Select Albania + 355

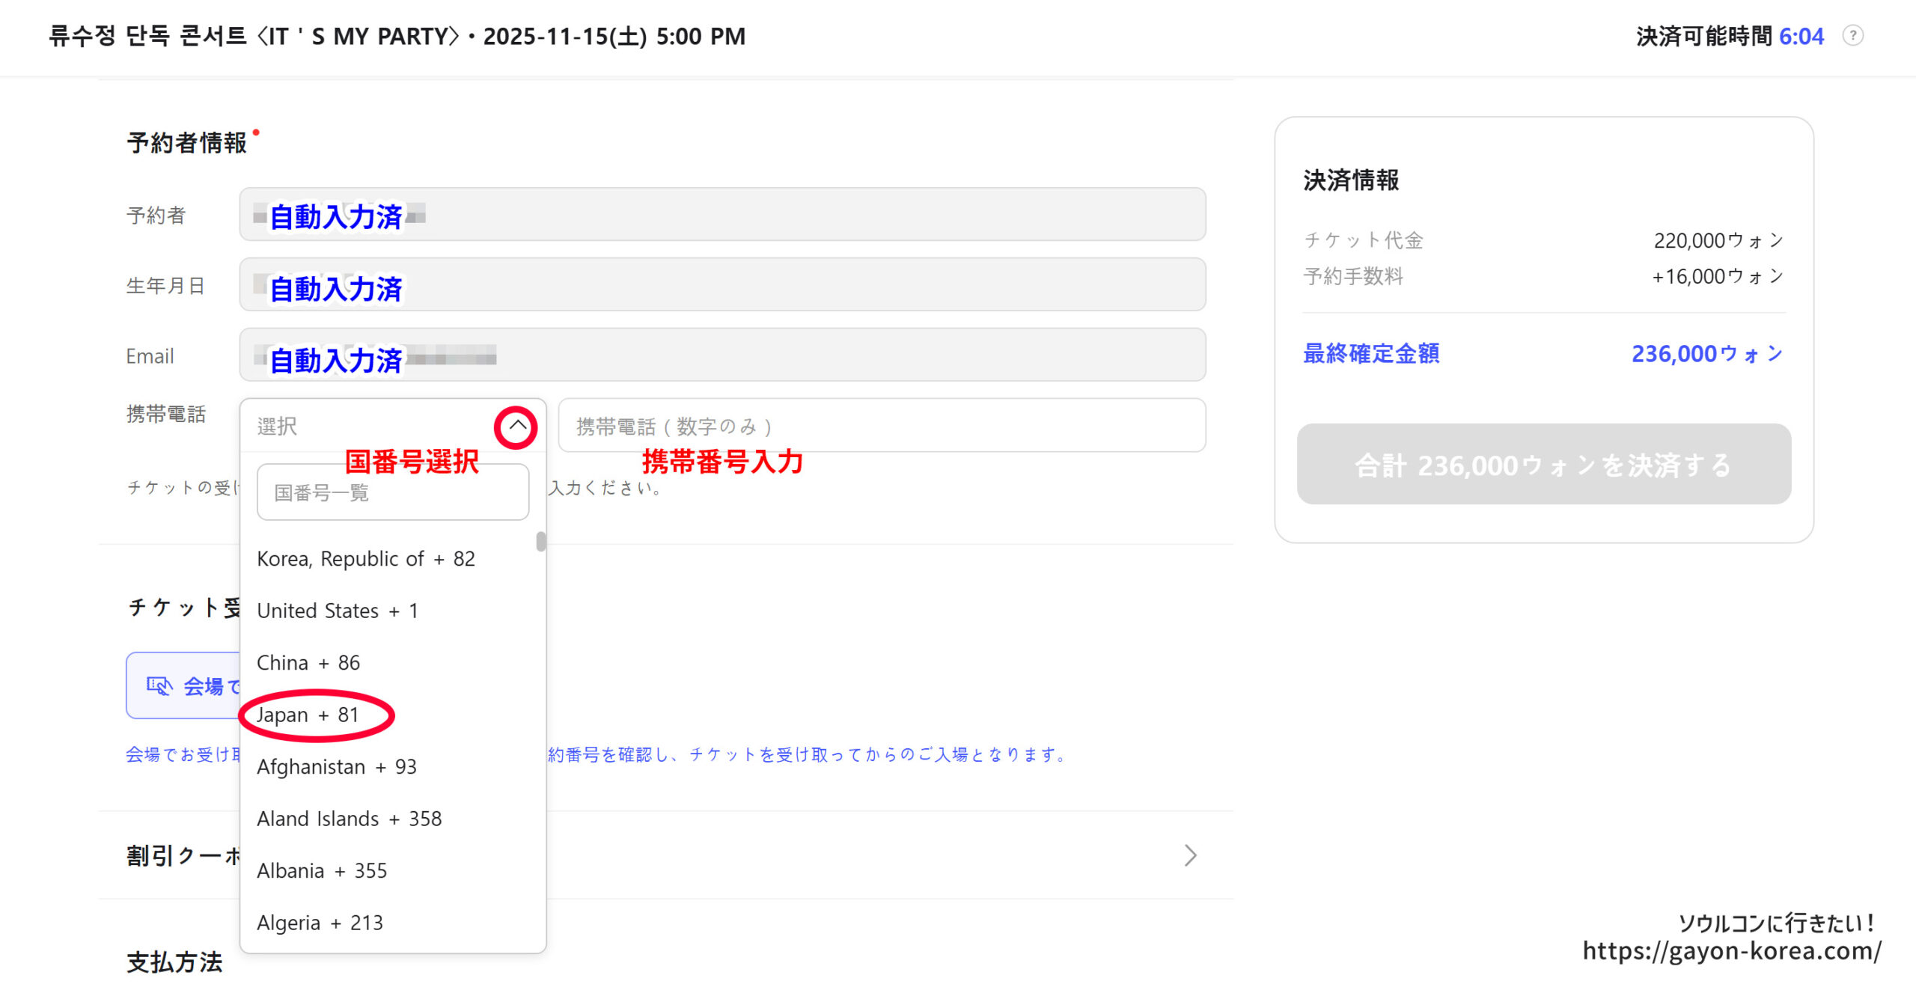point(322,870)
